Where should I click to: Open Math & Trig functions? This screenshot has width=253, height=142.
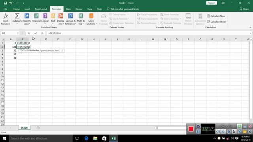point(81,19)
